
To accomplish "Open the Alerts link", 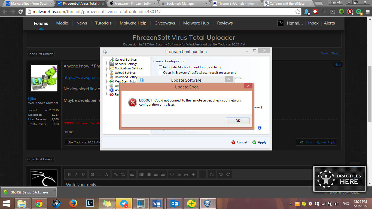I will pyautogui.click(x=329, y=23).
